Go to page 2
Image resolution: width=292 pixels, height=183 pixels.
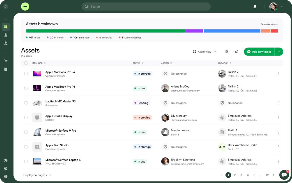[x=235, y=175]
